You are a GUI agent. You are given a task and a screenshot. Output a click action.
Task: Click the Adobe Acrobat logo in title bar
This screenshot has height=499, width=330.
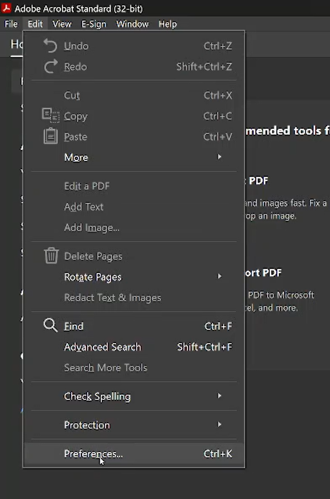click(x=6, y=8)
